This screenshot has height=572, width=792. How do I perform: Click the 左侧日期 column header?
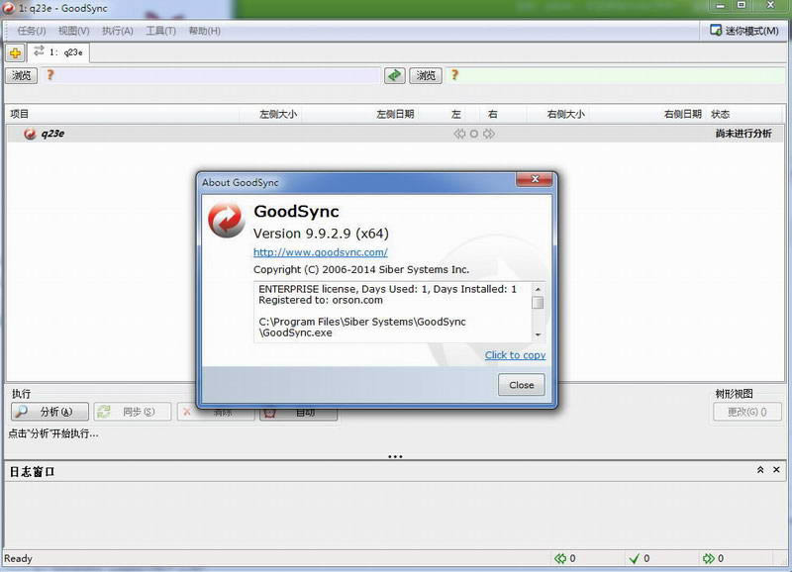pyautogui.click(x=395, y=114)
